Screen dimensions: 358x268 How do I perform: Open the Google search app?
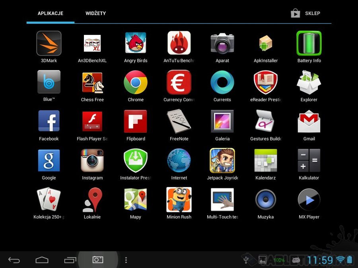coord(49,160)
